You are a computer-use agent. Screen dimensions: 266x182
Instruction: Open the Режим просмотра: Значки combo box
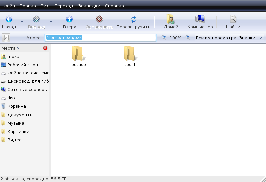coord(229,38)
